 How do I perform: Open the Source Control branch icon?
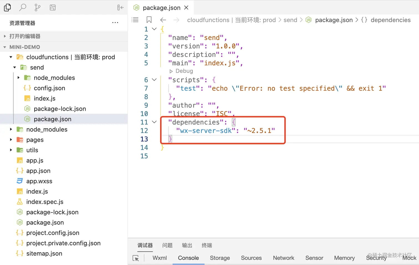pyautogui.click(x=37, y=7)
